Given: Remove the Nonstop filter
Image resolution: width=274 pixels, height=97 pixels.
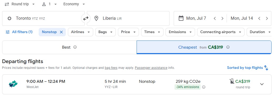Looking at the screenshot, I should 61,32.
